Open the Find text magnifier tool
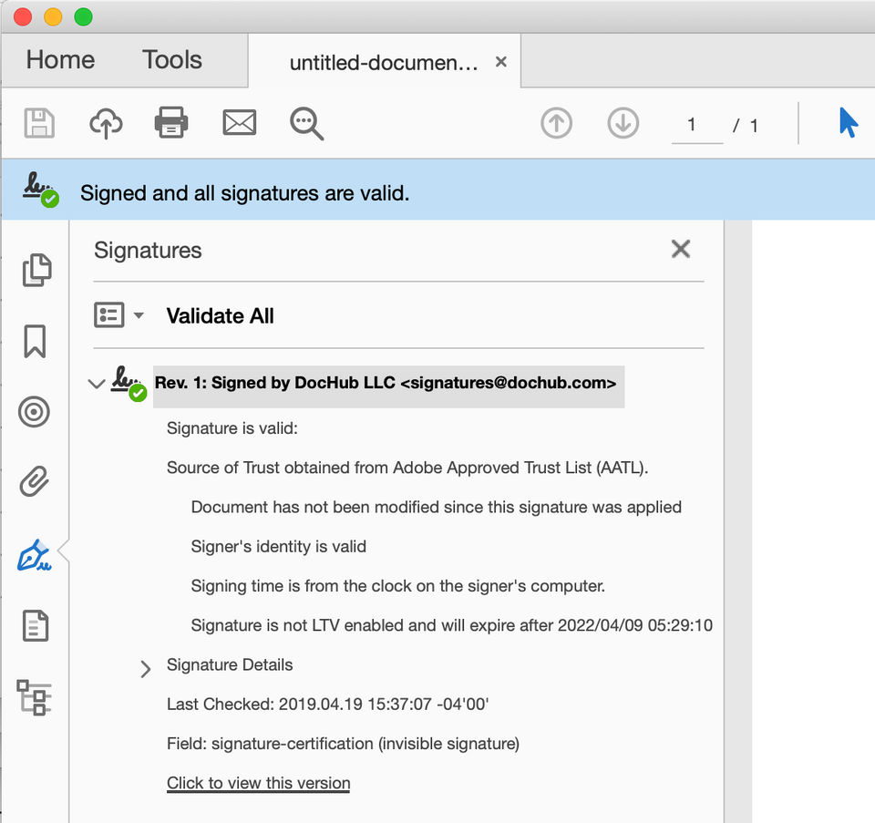 click(307, 124)
